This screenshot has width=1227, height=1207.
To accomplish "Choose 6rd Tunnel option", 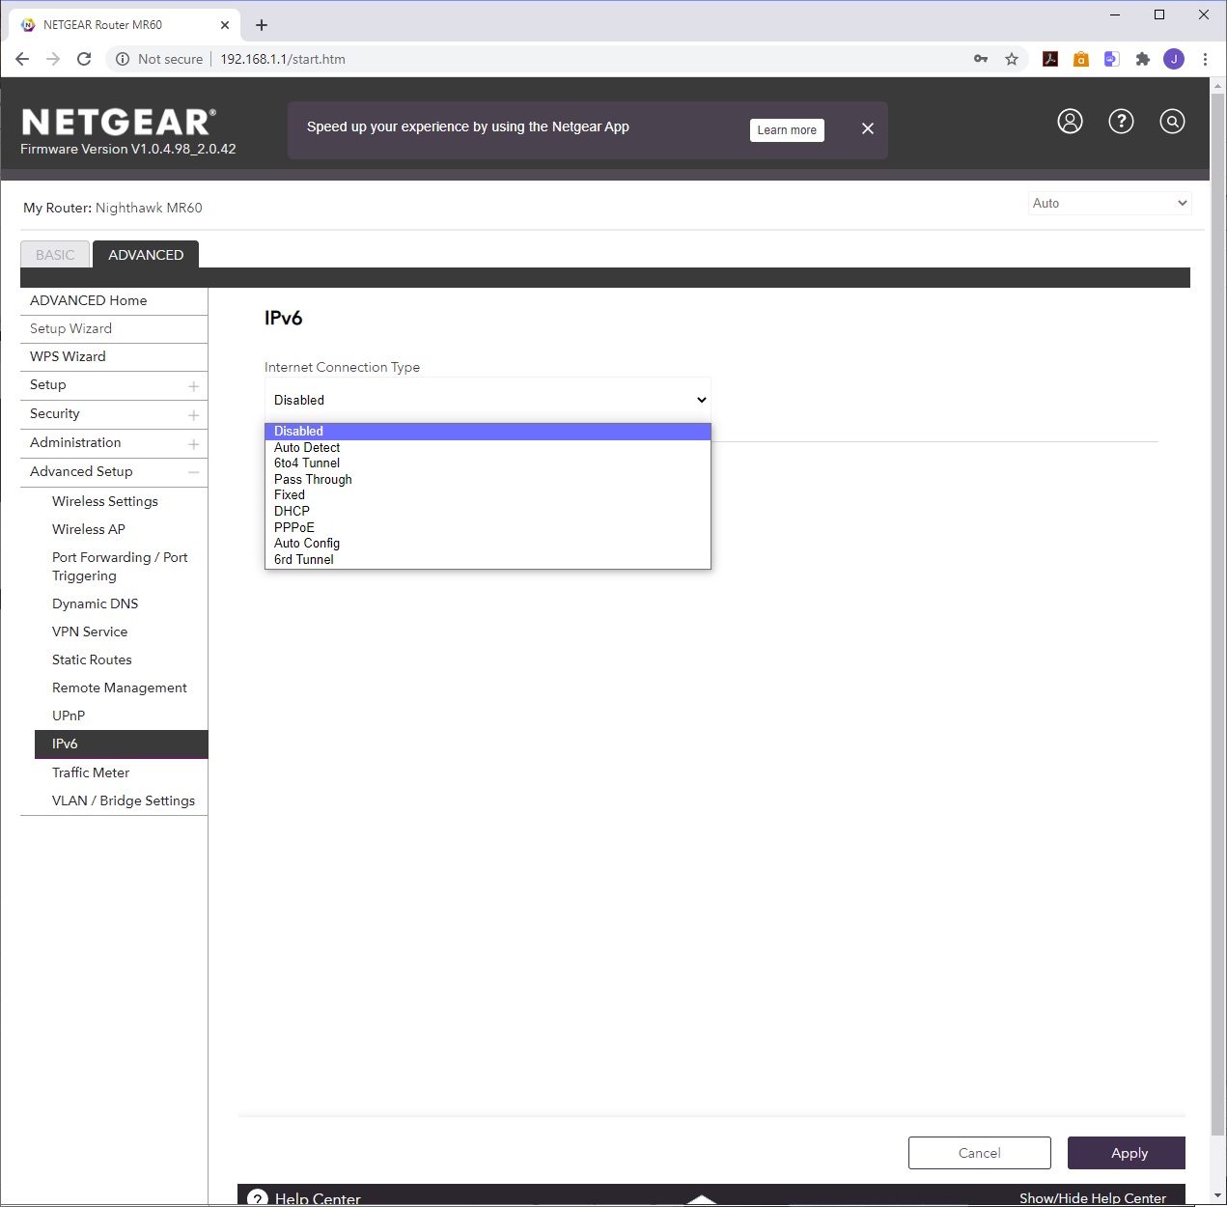I will 488,559.
